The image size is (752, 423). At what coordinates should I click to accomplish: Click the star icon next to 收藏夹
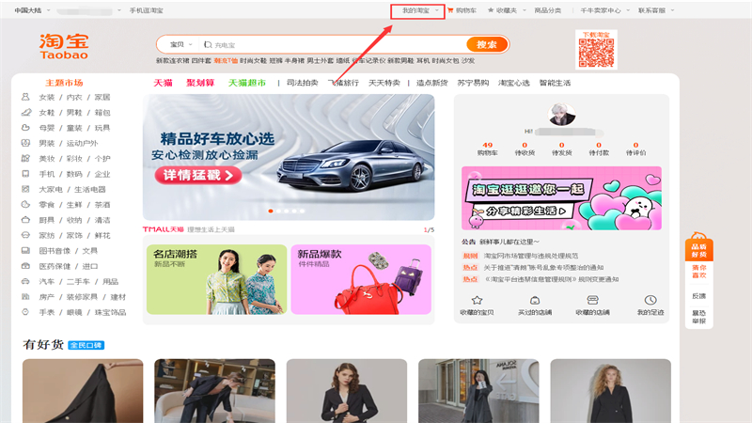coord(491,10)
